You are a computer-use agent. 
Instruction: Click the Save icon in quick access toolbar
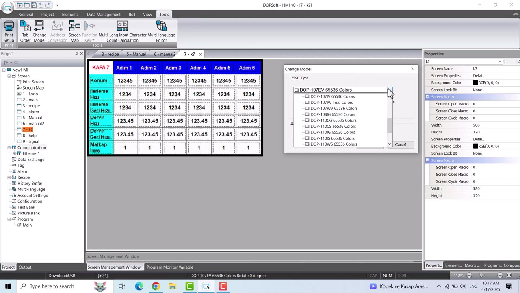[34, 5]
